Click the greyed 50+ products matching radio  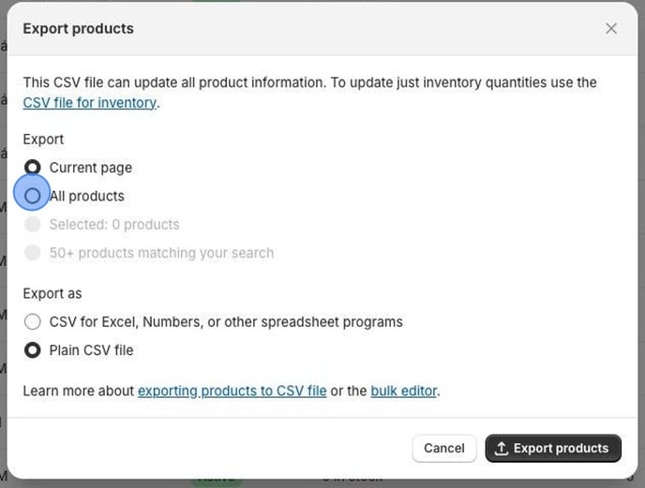[x=33, y=253]
